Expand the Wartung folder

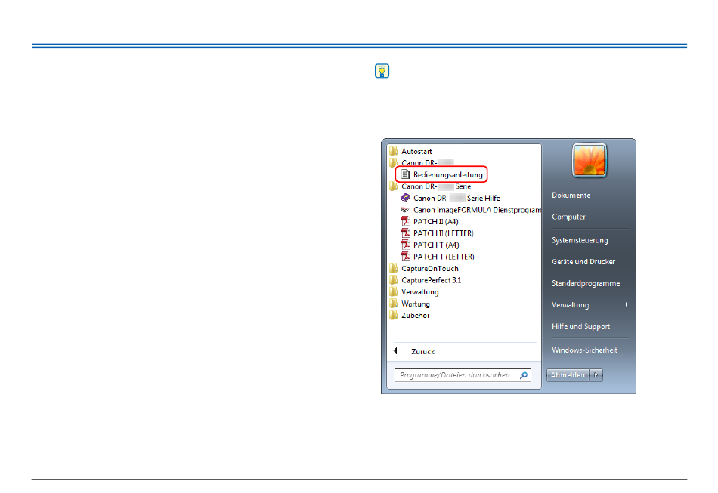click(416, 304)
